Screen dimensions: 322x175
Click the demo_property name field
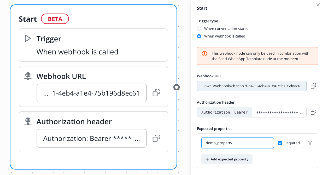point(238,143)
